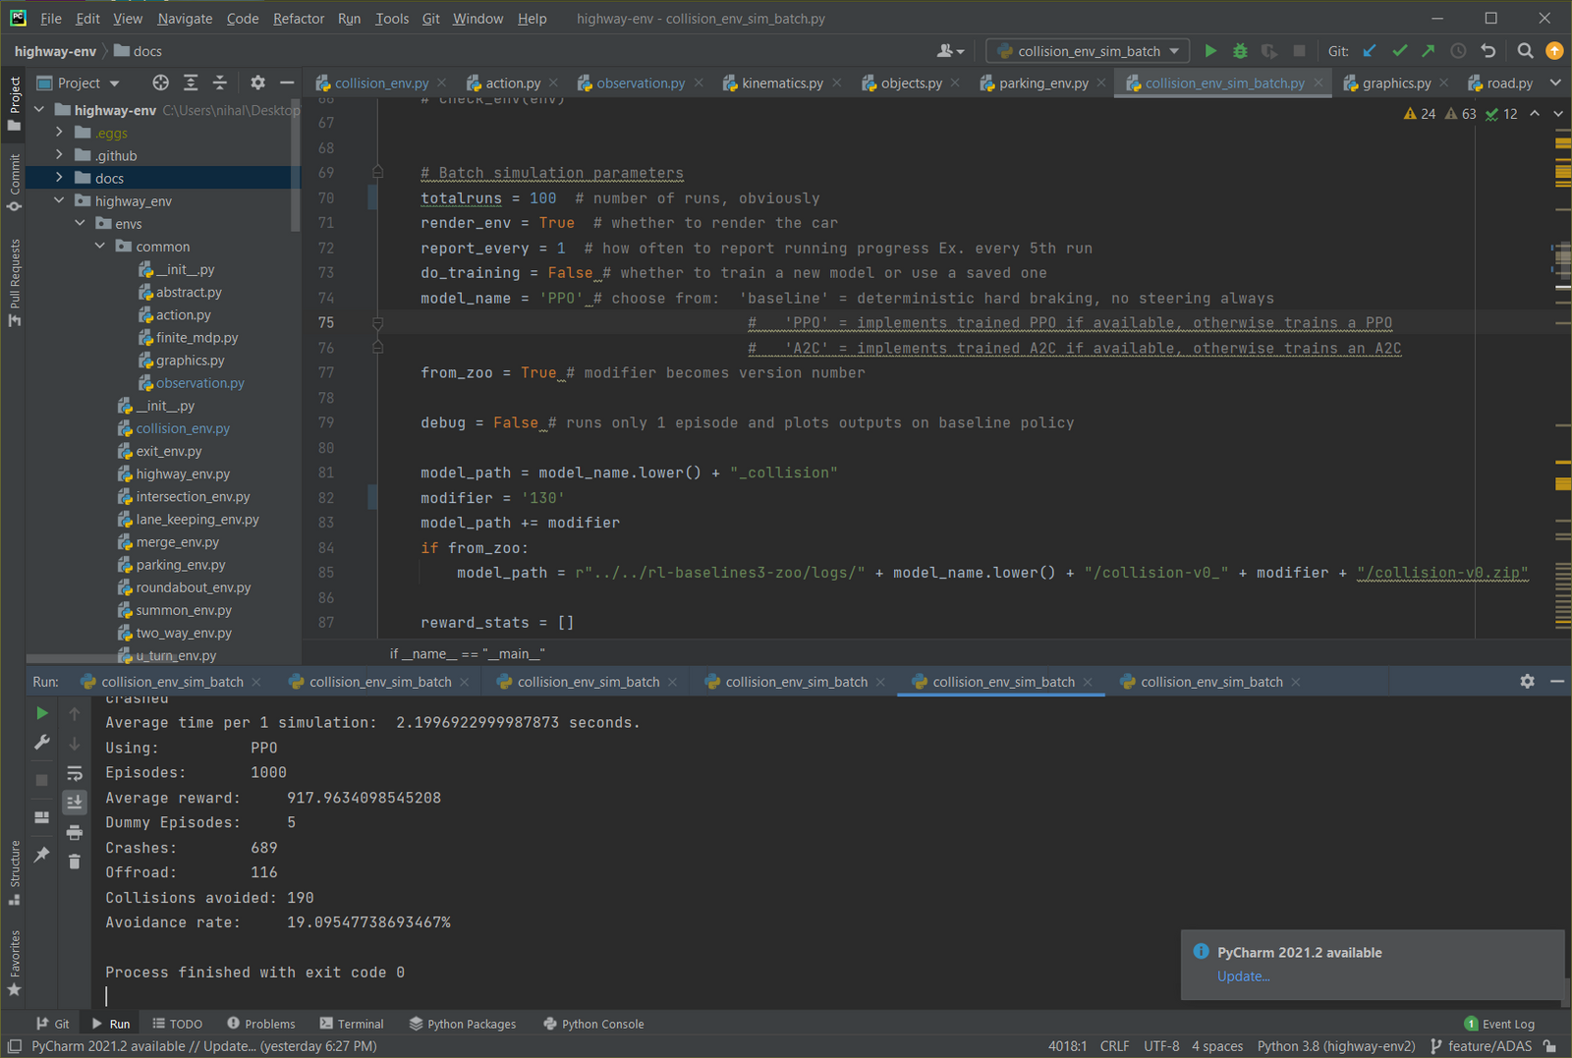Clear Run console with trash icon
The width and height of the screenshot is (1572, 1058).
(75, 862)
